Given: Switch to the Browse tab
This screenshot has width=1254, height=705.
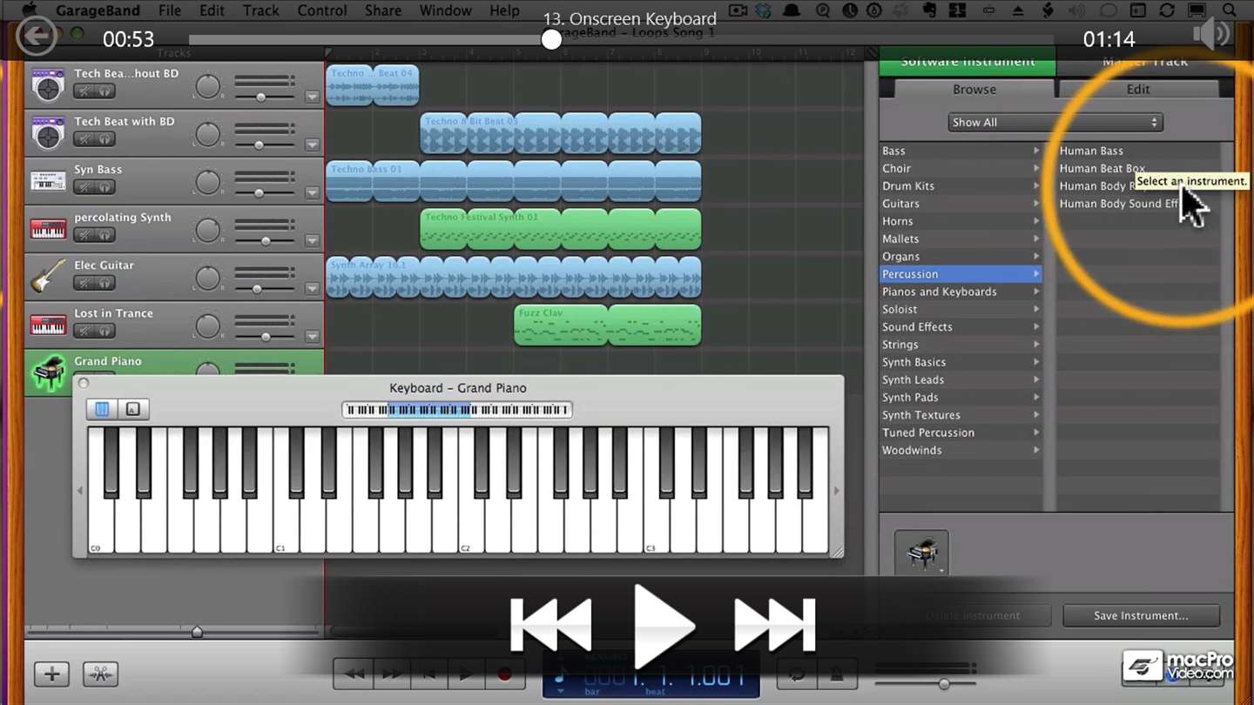Looking at the screenshot, I should [974, 89].
